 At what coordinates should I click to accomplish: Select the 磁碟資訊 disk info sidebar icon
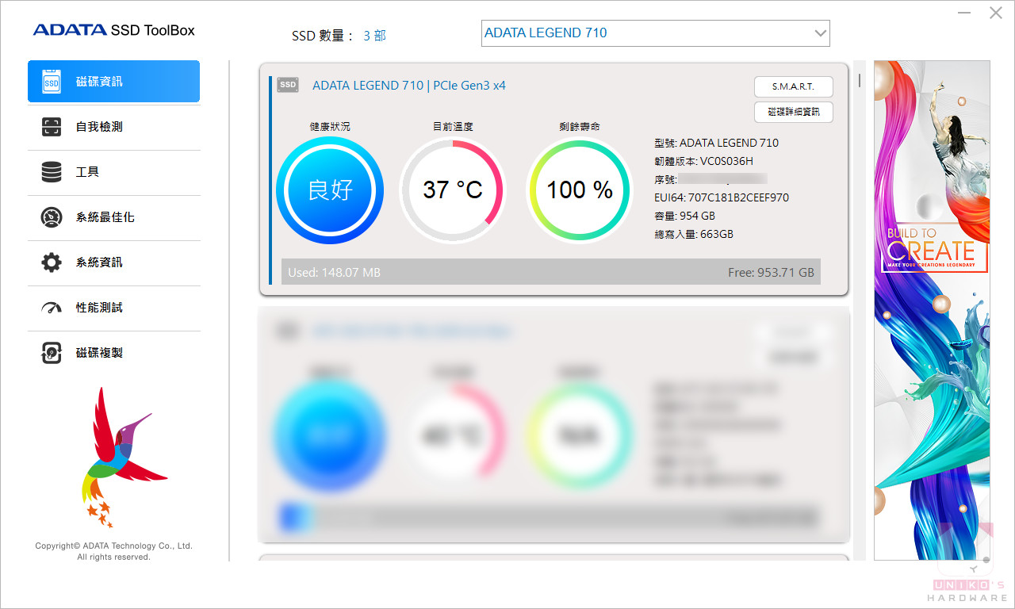coord(52,81)
